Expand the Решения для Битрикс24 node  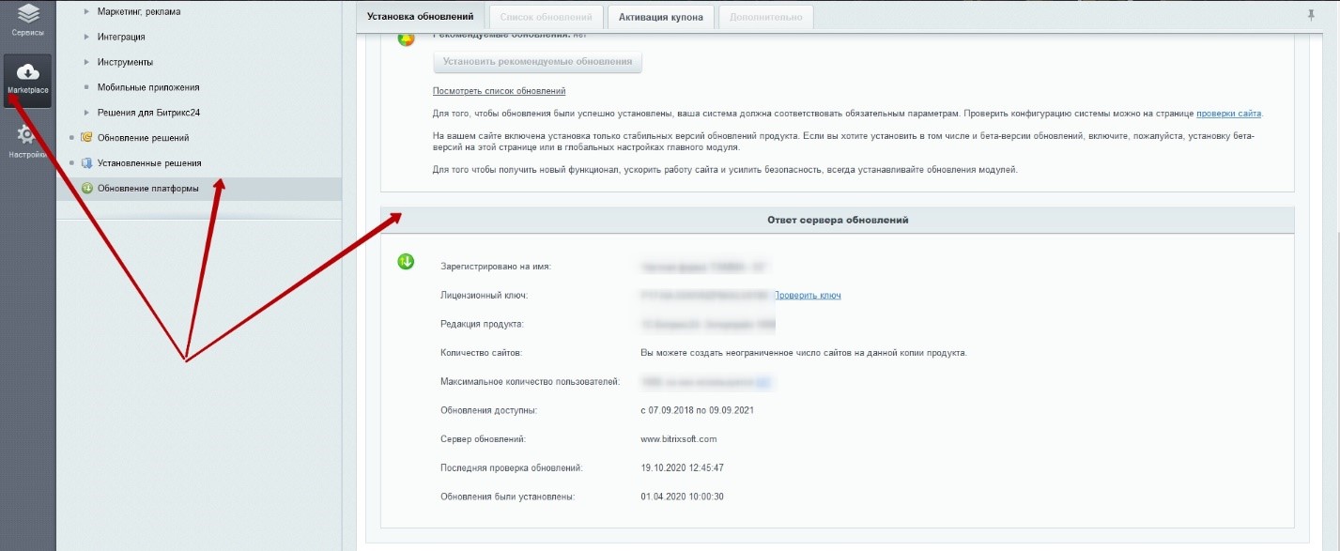point(86,113)
